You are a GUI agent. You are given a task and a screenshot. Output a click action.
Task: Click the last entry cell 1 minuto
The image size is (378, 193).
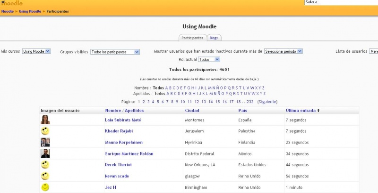point(294,187)
